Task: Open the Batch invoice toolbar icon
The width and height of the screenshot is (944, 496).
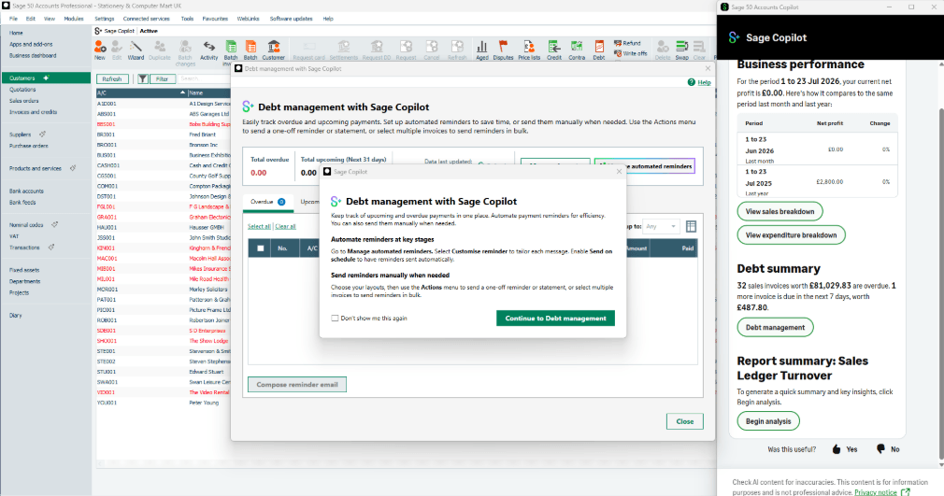Action: tap(231, 50)
